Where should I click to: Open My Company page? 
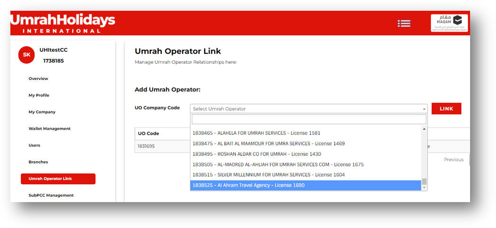[x=42, y=112]
